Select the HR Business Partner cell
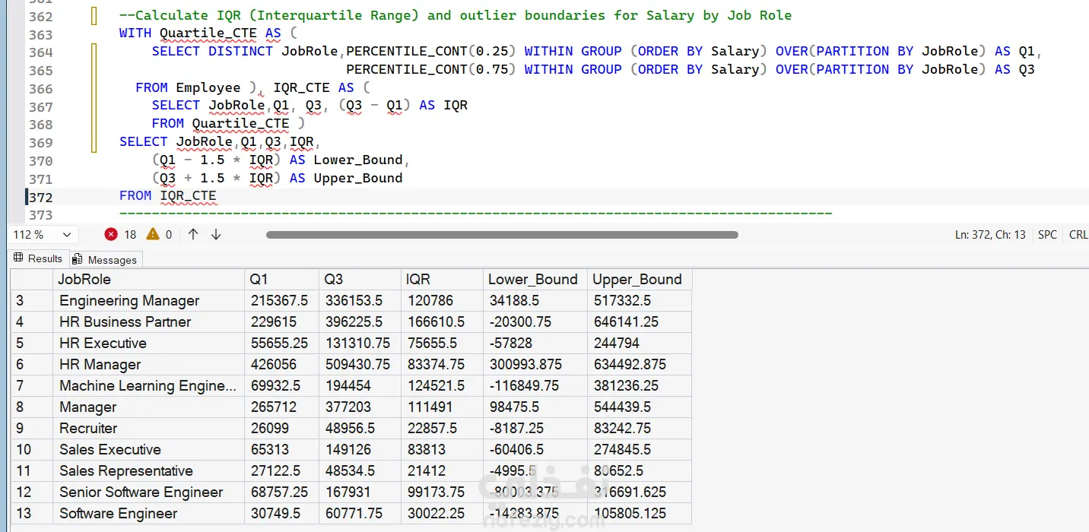The image size is (1089, 532). 149,321
